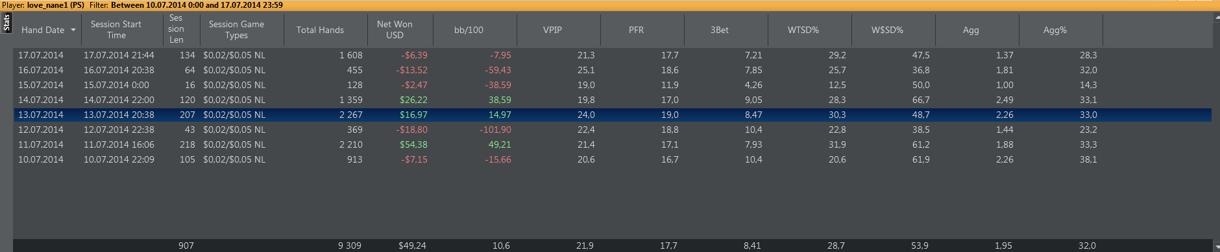Screen dimensions: 1220x252
Task: Sort by Total Hands column
Action: coord(320,30)
